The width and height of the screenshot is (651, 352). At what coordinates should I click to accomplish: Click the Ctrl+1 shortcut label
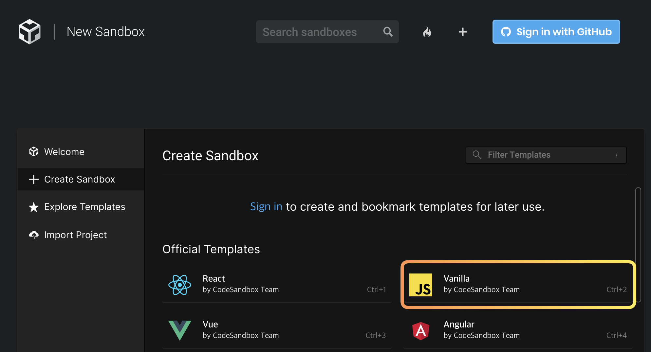click(376, 290)
